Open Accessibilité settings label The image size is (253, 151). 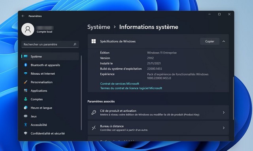pyautogui.click(x=39, y=125)
